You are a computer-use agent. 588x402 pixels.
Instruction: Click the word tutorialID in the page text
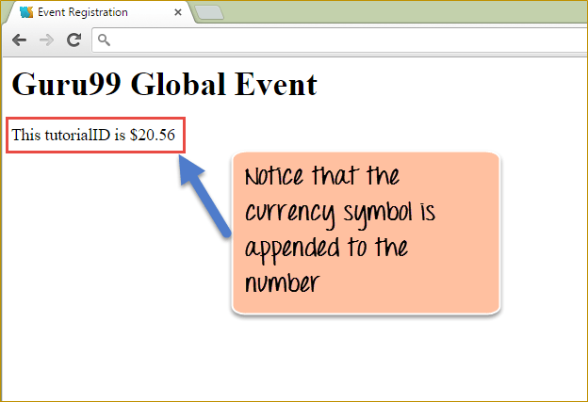[x=76, y=135]
